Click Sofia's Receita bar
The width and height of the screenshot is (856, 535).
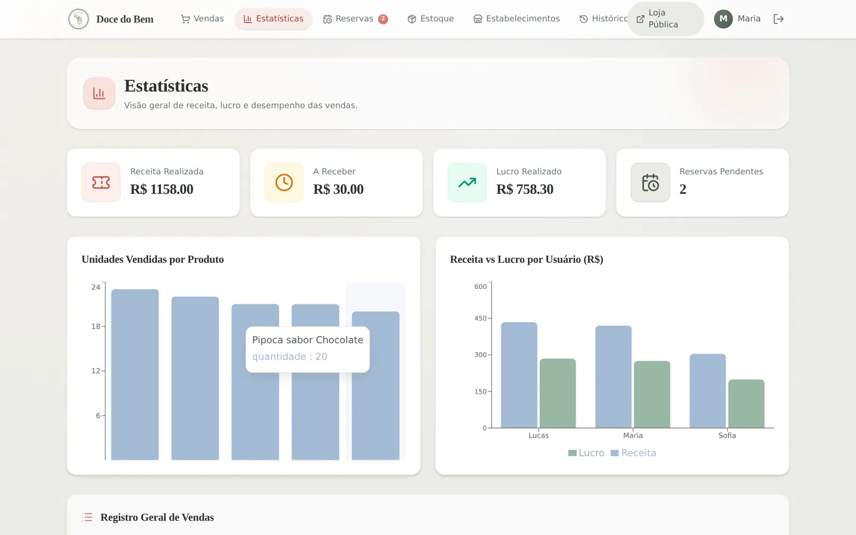coord(708,391)
